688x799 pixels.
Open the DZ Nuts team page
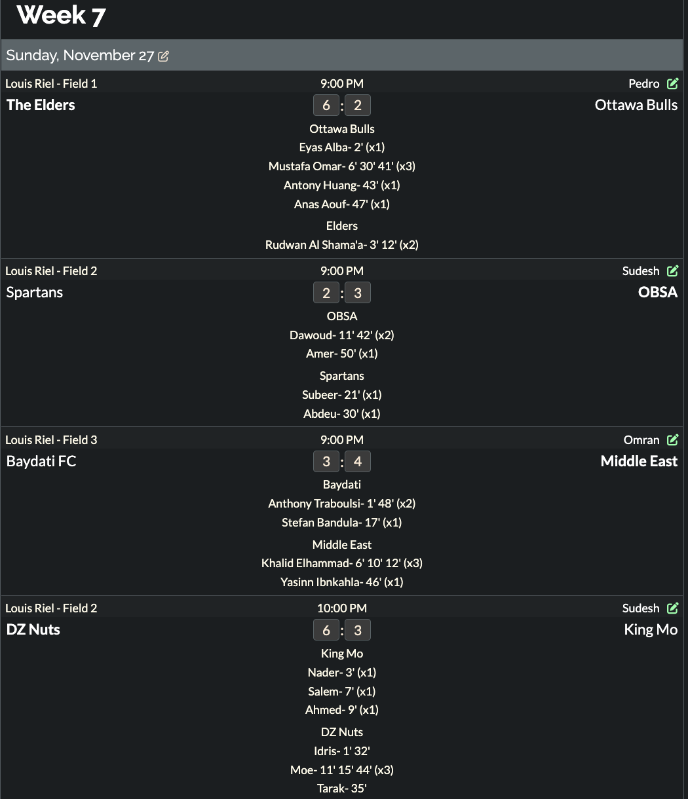(x=33, y=629)
